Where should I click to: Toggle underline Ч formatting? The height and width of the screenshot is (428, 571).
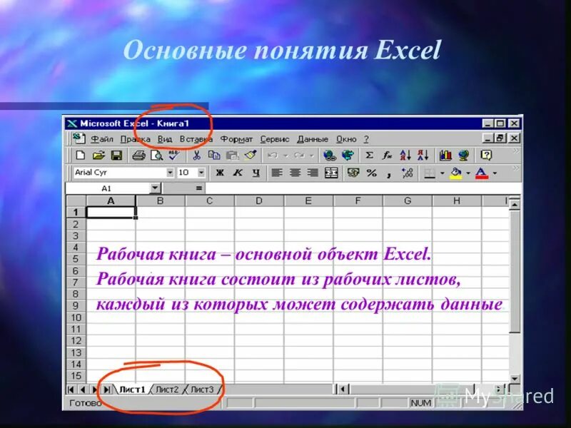tap(256, 173)
